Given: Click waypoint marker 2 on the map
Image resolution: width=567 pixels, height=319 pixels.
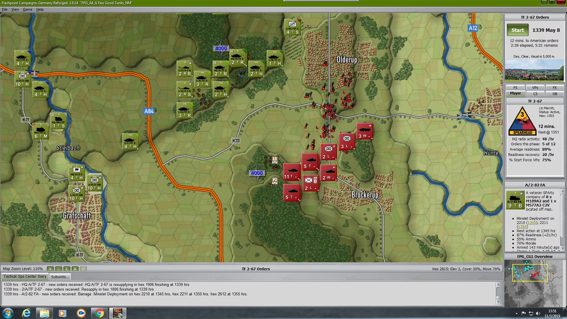Looking at the screenshot, I should [x=275, y=181].
